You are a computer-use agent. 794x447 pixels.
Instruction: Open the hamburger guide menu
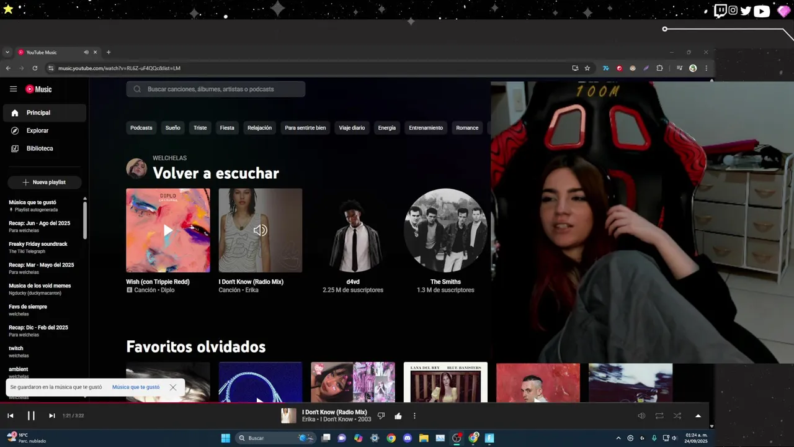pyautogui.click(x=13, y=89)
